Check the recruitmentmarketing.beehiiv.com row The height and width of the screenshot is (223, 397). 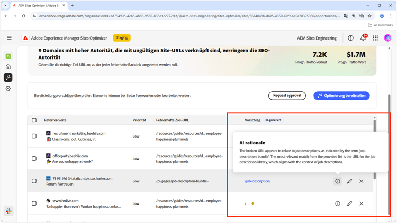pos(34,136)
